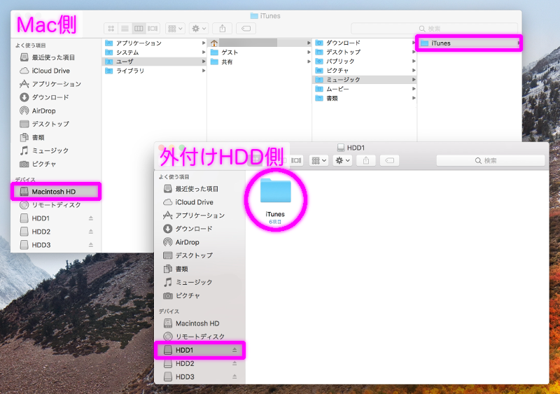Select 共有 folder in second column
560x394 pixels.
(x=260, y=62)
